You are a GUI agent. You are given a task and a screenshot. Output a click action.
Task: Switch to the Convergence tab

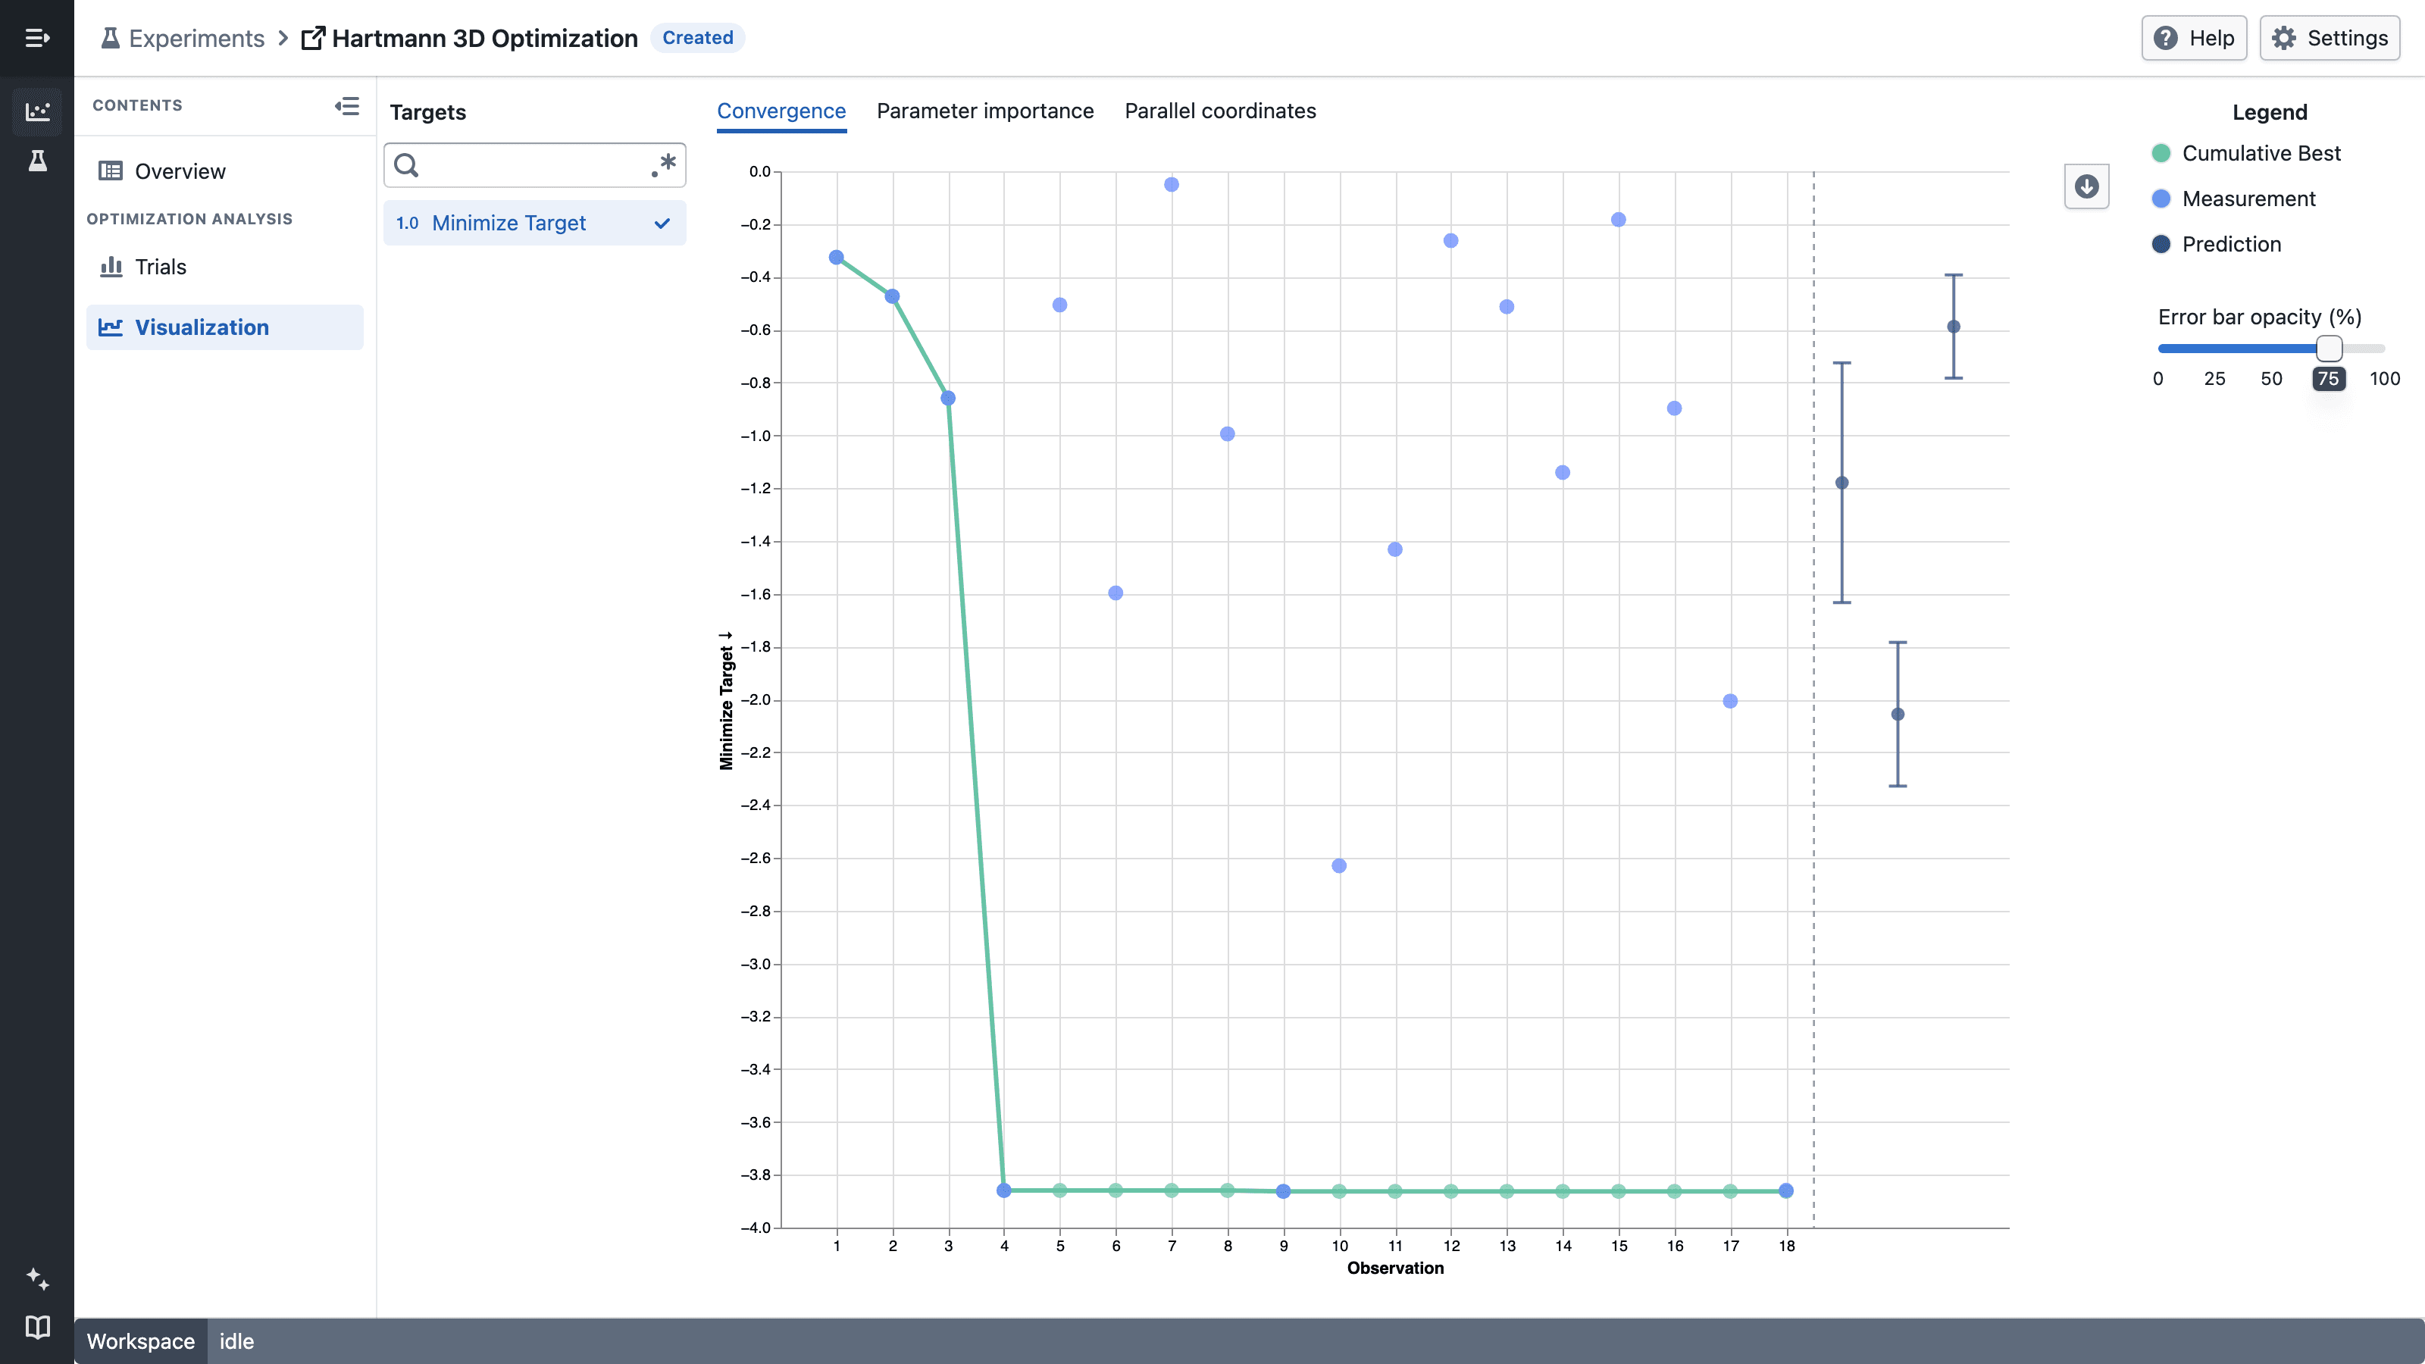pos(781,111)
